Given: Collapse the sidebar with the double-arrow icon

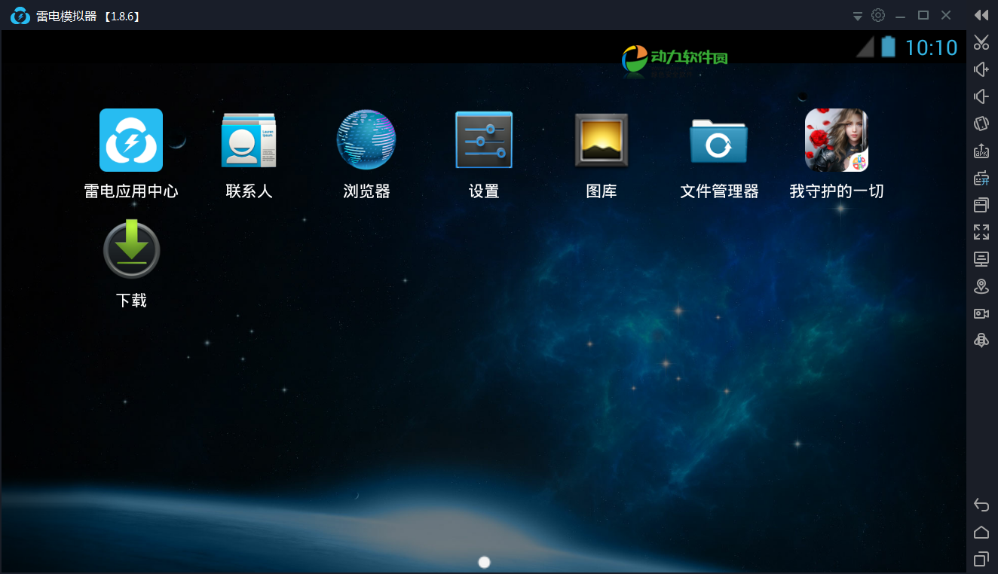Looking at the screenshot, I should coord(981,15).
